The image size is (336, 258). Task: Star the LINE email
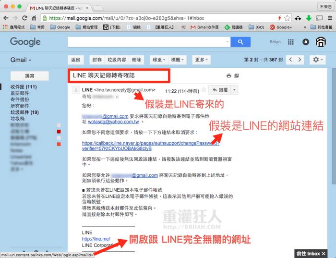204,90
